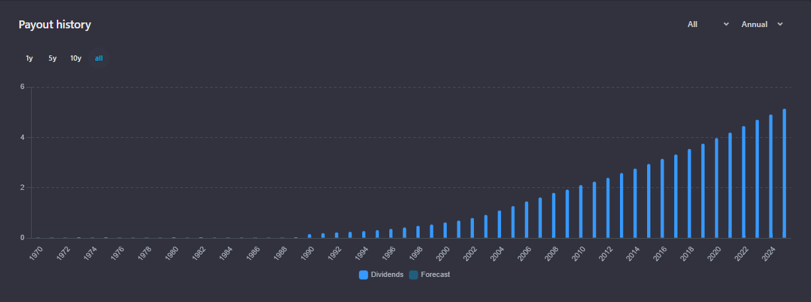
Task: Select the 1y time range
Action: (x=29, y=58)
